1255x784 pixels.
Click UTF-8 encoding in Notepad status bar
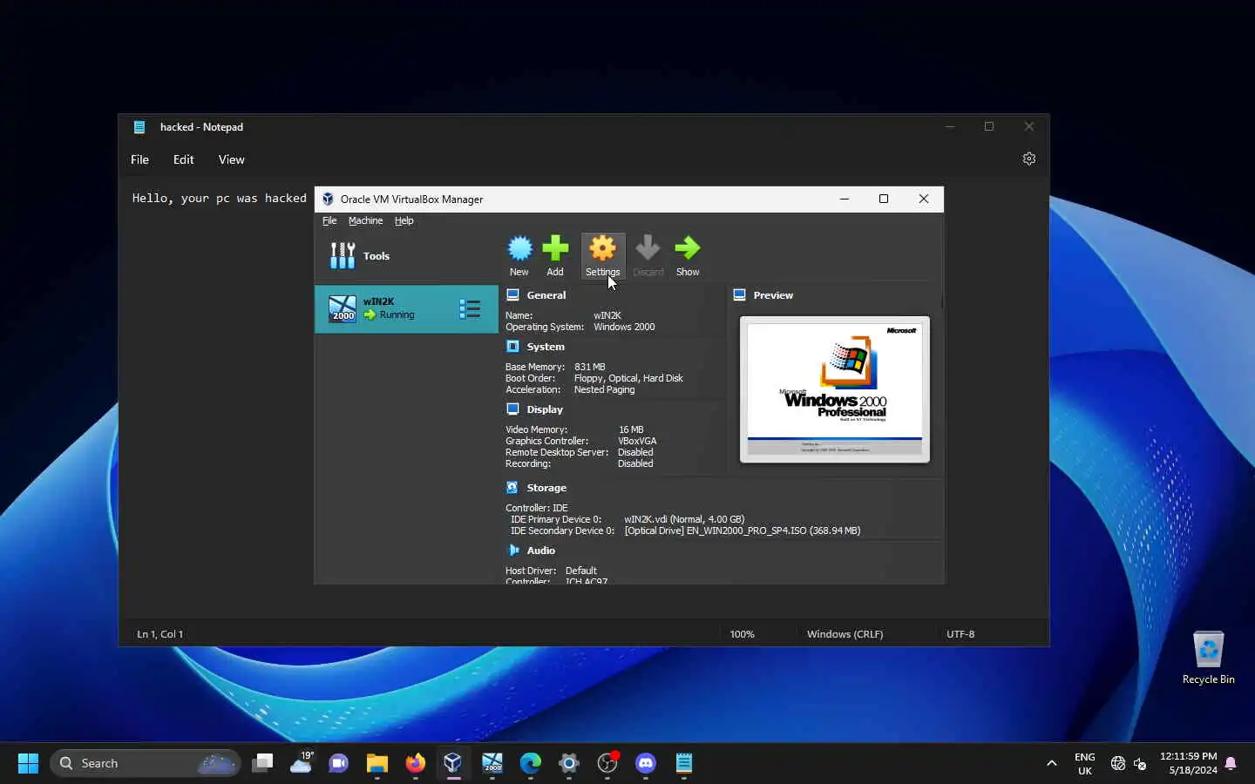(960, 634)
